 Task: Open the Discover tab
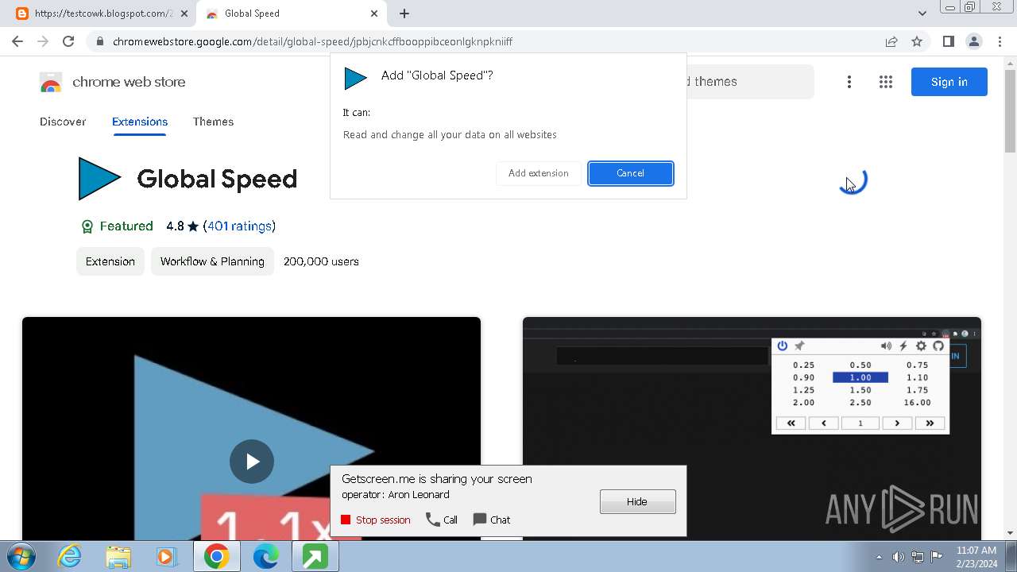[63, 122]
